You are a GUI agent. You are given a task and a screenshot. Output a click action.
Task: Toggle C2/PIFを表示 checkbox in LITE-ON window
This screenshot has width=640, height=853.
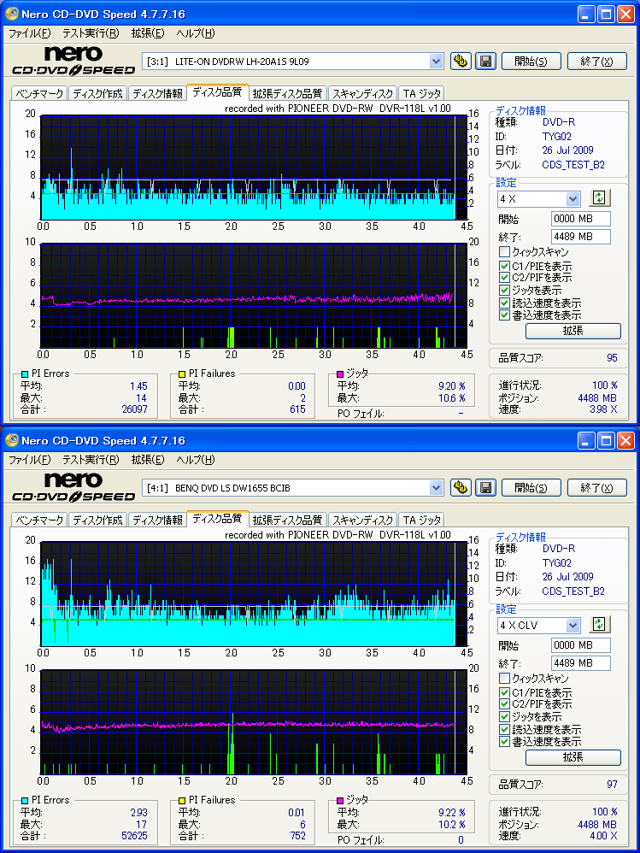pos(504,278)
